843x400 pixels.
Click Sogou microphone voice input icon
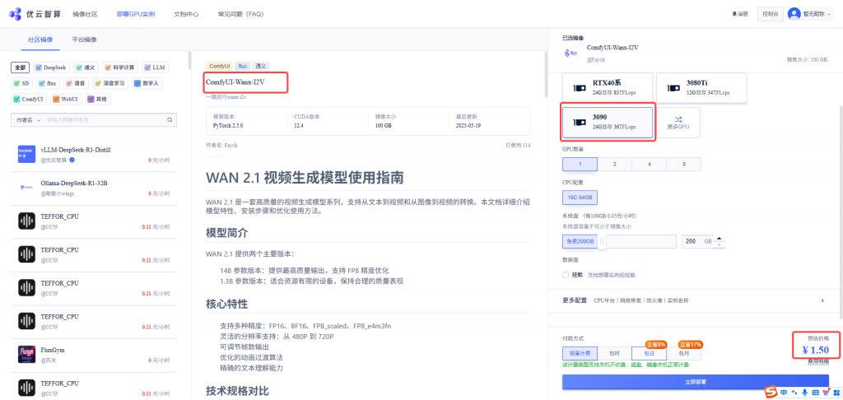tap(805, 392)
